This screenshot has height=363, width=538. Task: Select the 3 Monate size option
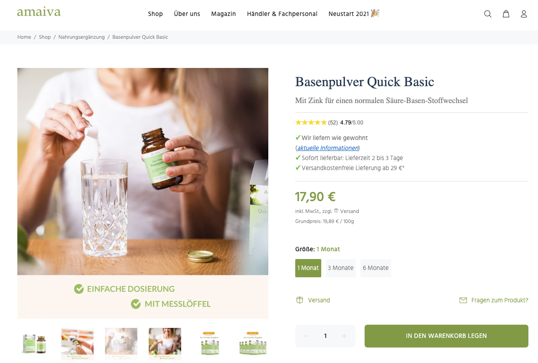[341, 268]
